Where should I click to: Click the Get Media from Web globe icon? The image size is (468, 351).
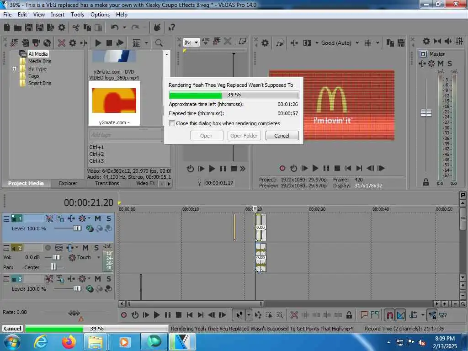click(x=47, y=43)
